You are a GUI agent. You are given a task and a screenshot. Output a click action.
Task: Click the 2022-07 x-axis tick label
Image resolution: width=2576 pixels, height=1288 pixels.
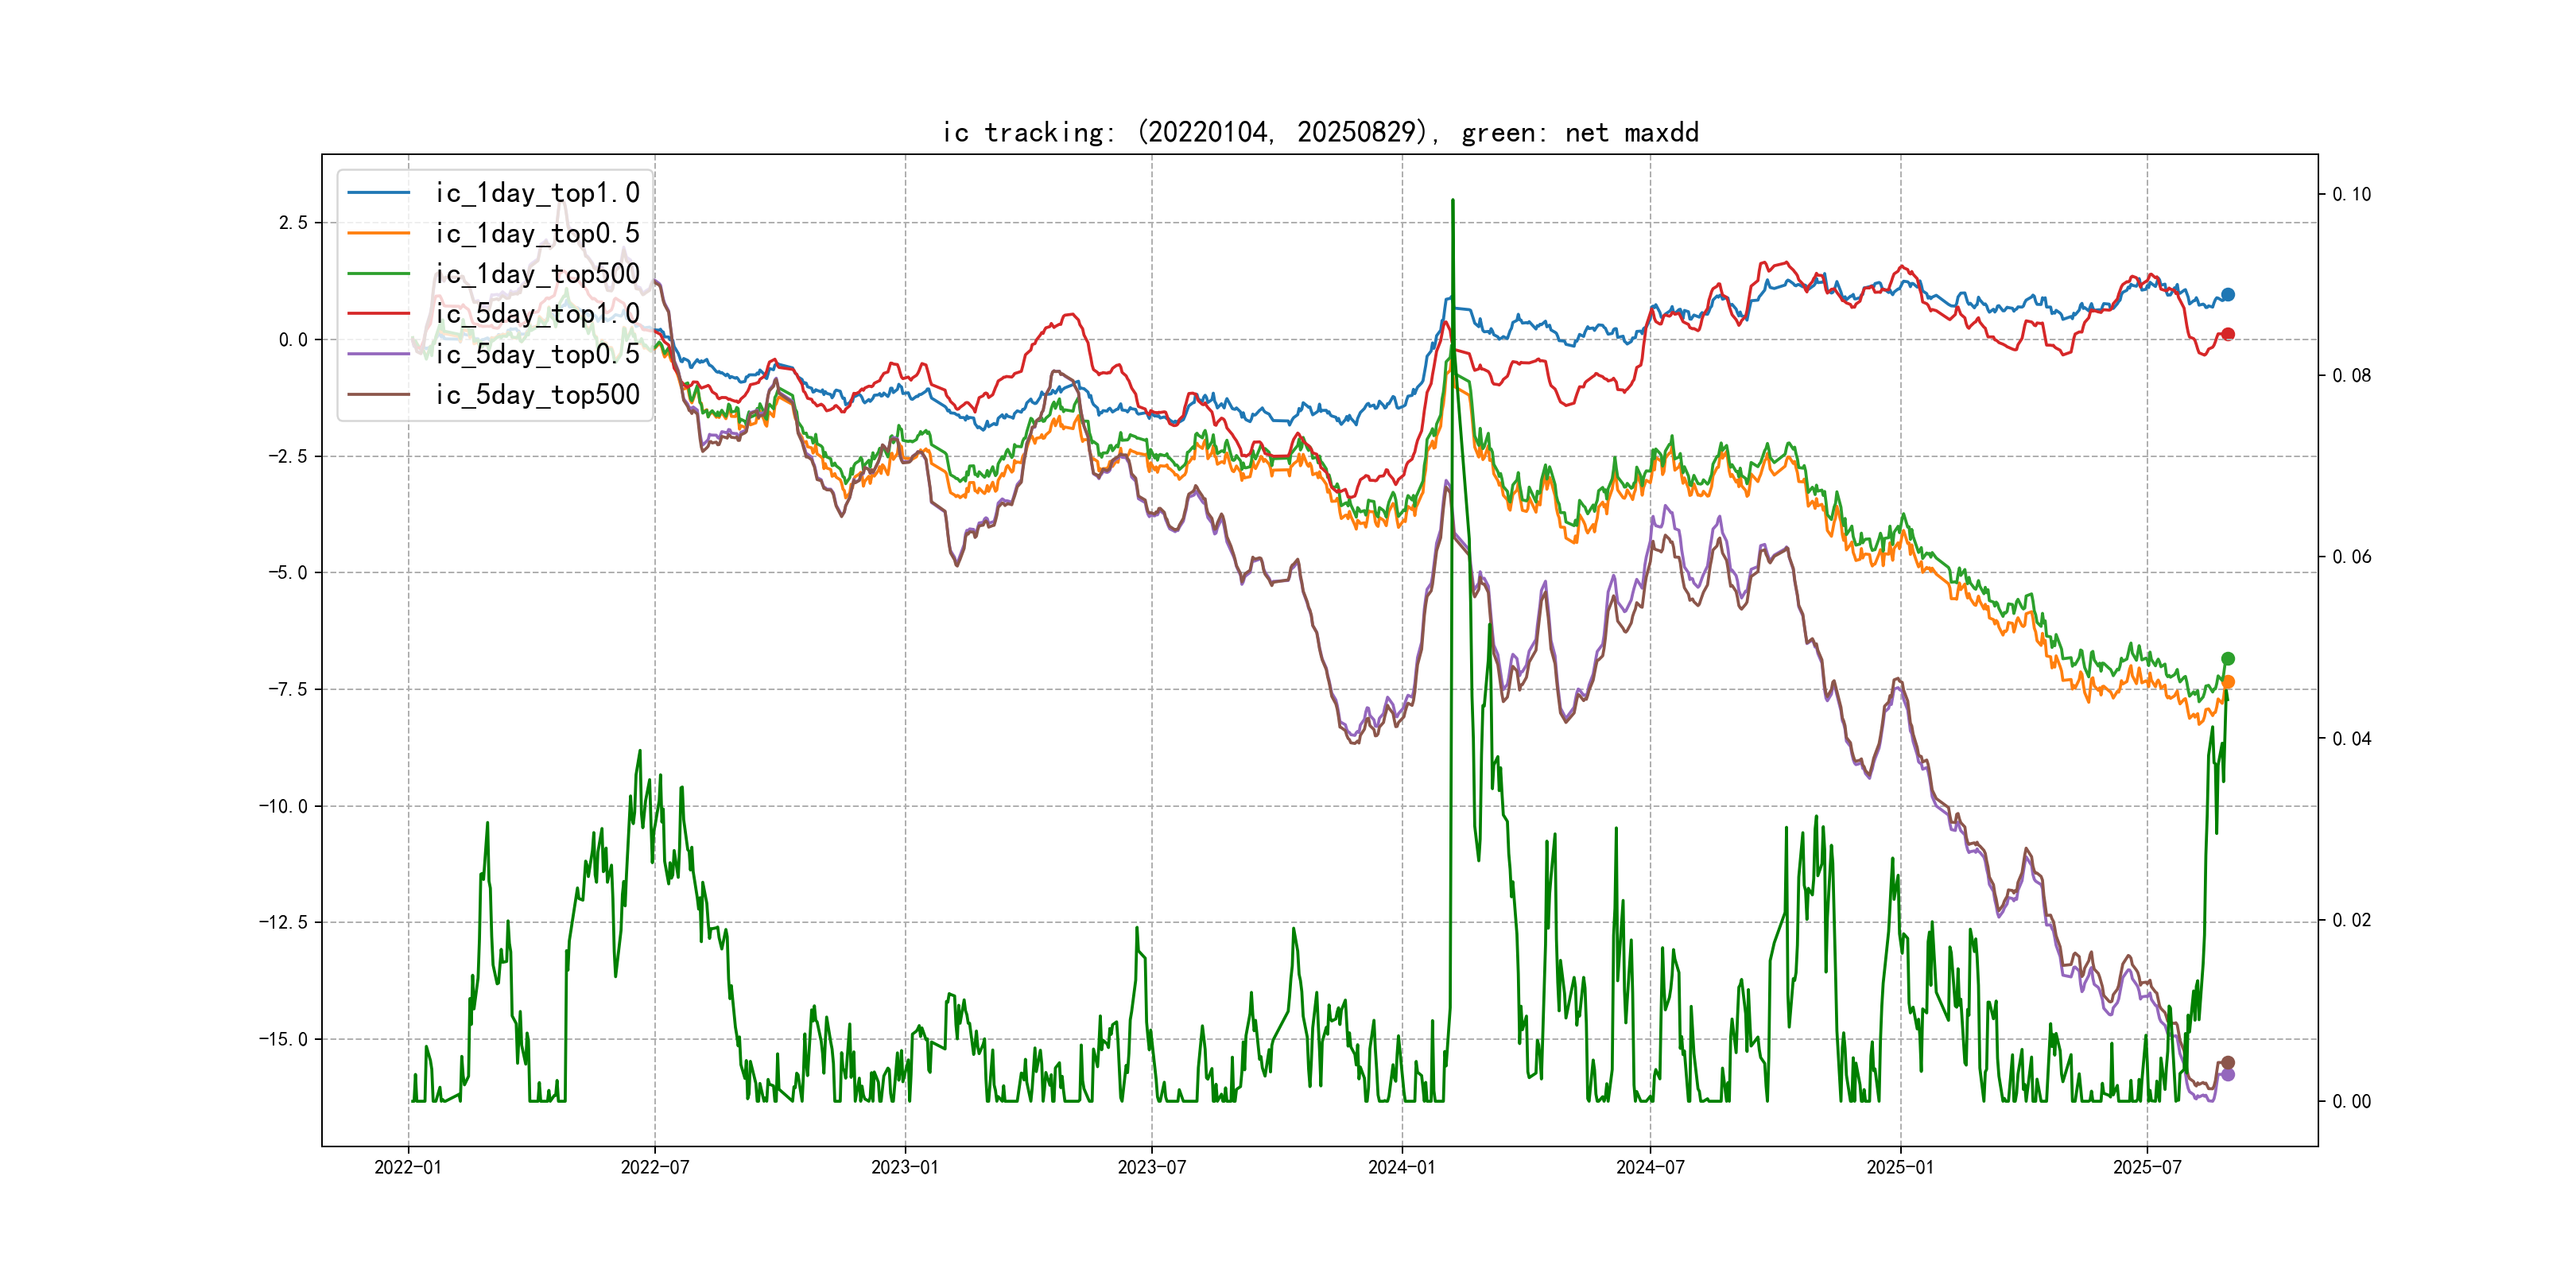(x=655, y=1167)
